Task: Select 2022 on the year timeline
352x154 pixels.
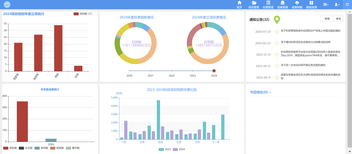Action: coord(172,71)
